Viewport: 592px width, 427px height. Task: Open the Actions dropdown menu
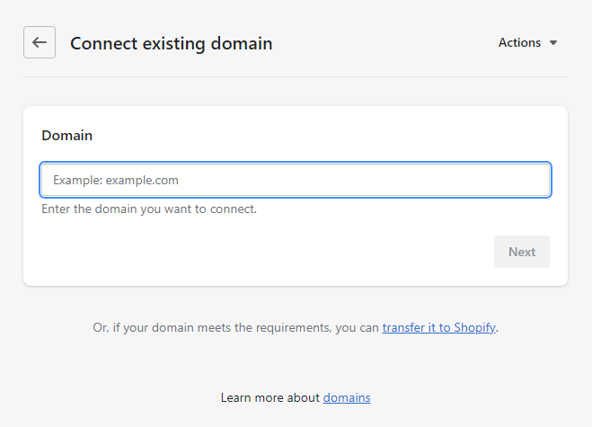coord(527,42)
